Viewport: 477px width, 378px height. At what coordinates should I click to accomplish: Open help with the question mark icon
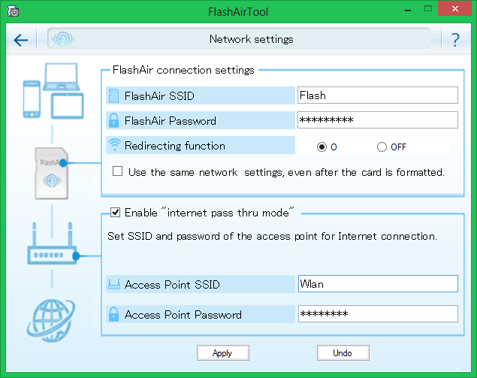click(x=455, y=40)
